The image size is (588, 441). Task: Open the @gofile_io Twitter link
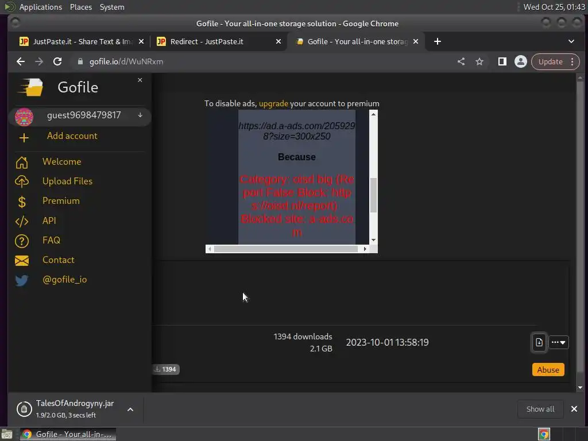(64, 280)
